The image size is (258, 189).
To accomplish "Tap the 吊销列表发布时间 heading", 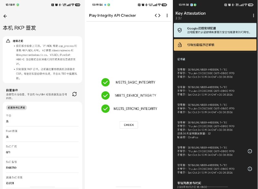I will point(189,183).
